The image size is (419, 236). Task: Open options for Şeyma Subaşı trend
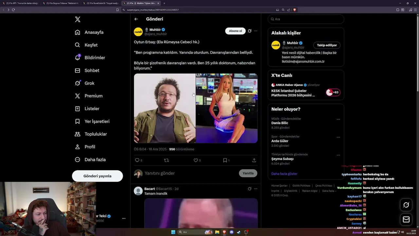point(338,155)
